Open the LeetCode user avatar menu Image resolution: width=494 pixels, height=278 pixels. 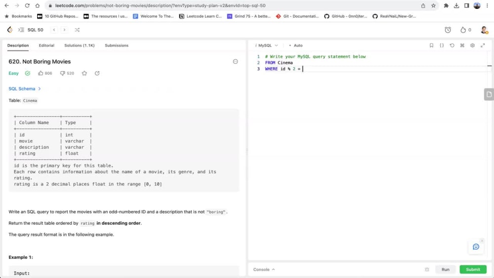(484, 30)
